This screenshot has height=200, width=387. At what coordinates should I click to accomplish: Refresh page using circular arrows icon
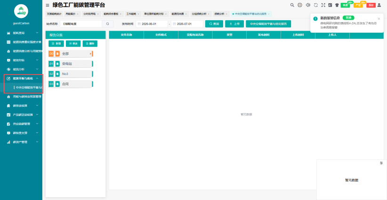pyautogui.click(x=315, y=5)
